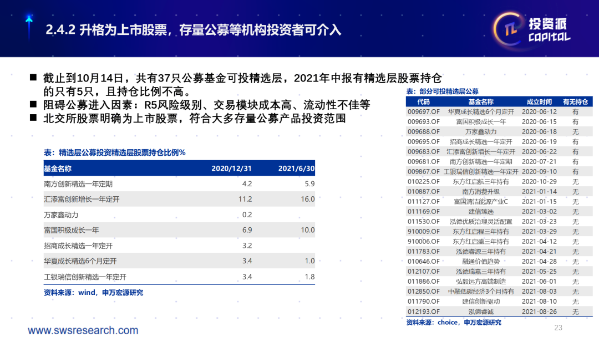Select 汇添富创新增长一年定开 in left table
Viewport: 599px width, 337px height.
click(x=82, y=199)
